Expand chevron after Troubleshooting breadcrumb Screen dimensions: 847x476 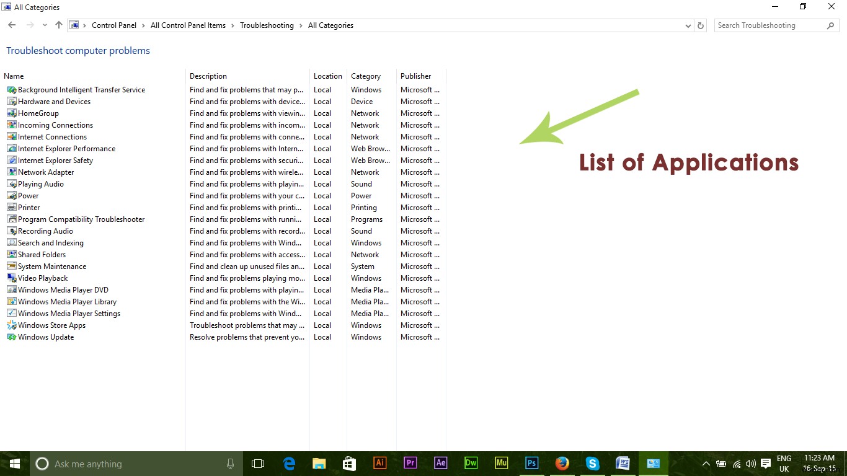click(x=301, y=25)
